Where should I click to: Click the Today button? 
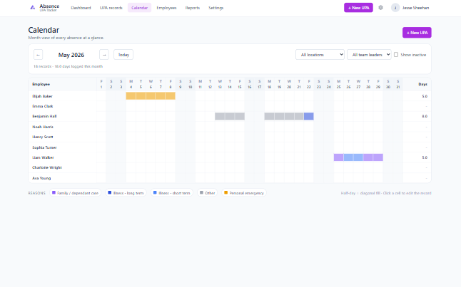[123, 55]
